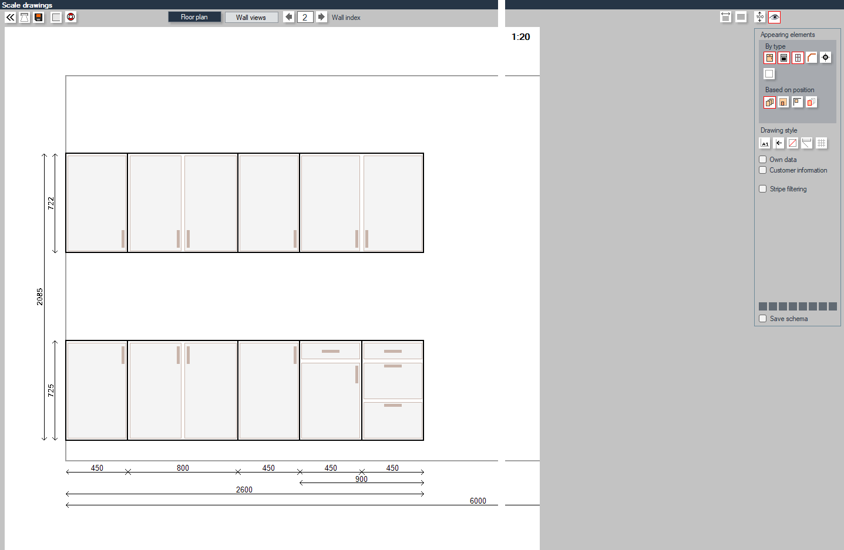The width and height of the screenshot is (844, 550).
Task: Enable the Own data checkbox
Action: tap(763, 160)
